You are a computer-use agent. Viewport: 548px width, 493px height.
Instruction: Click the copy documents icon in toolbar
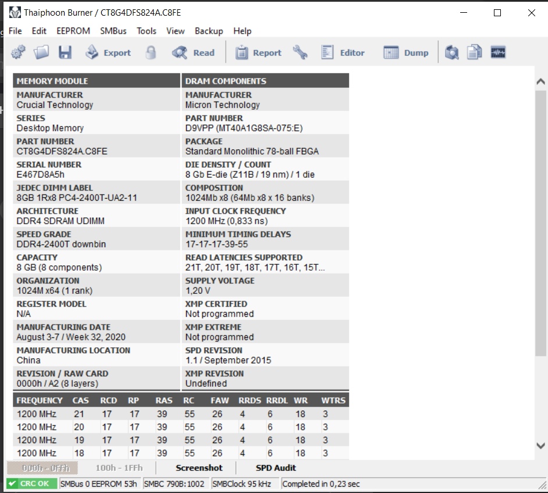click(475, 53)
